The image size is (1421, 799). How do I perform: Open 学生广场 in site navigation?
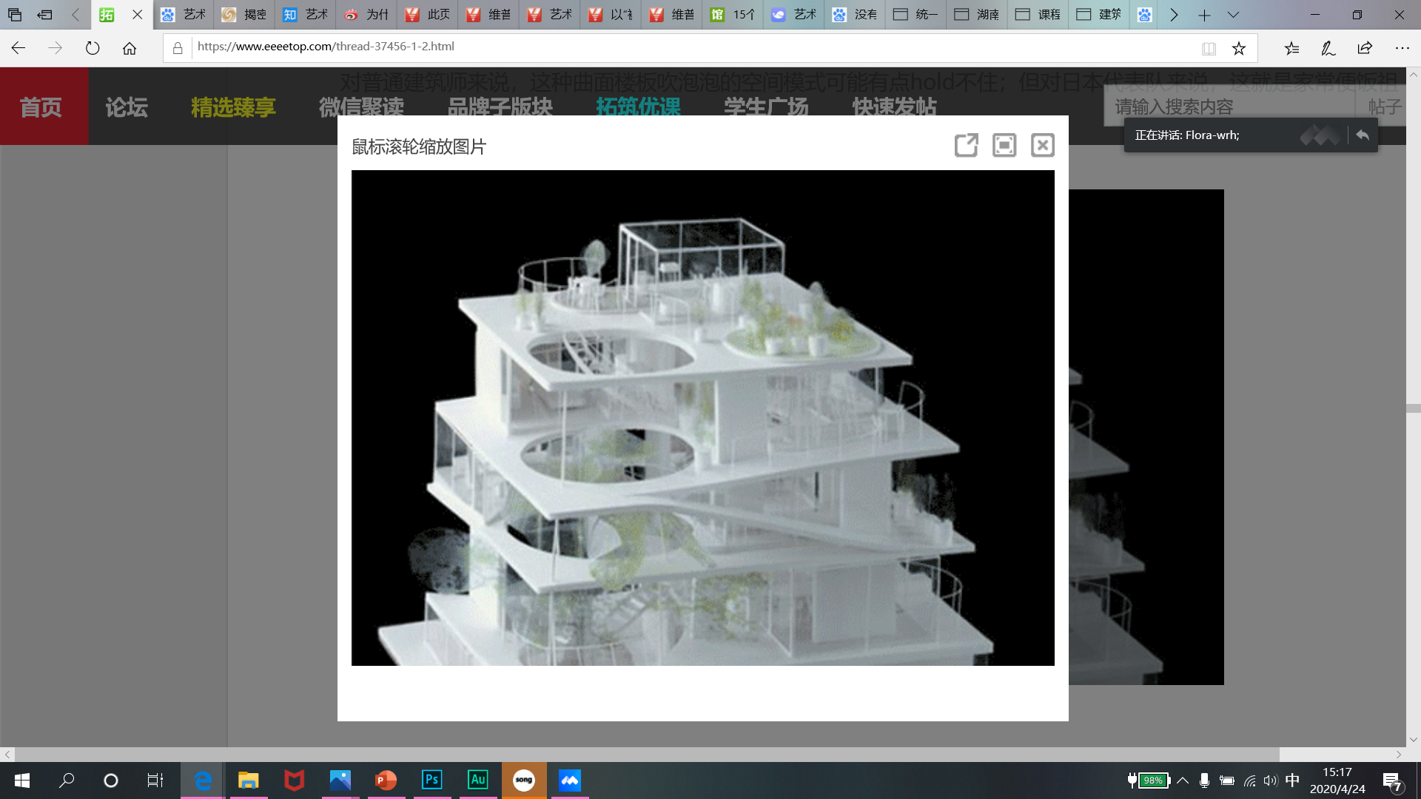(766, 107)
